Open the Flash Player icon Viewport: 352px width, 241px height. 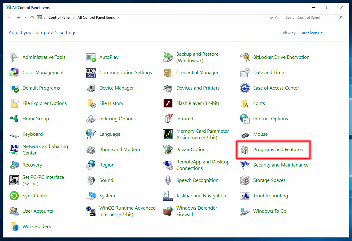(168, 103)
